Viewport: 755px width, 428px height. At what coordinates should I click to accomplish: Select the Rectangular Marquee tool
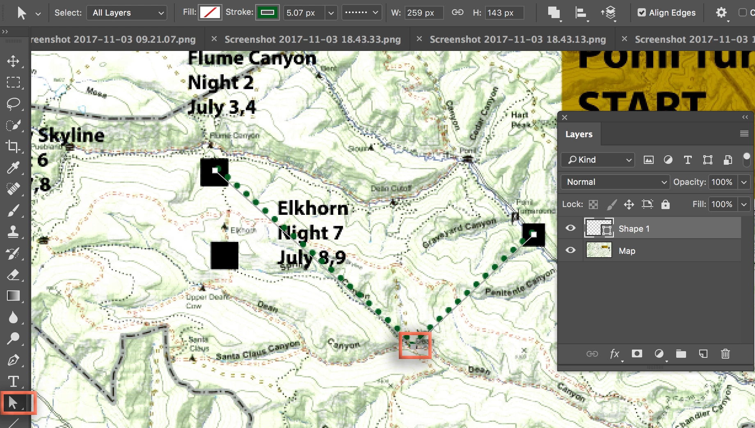click(13, 83)
